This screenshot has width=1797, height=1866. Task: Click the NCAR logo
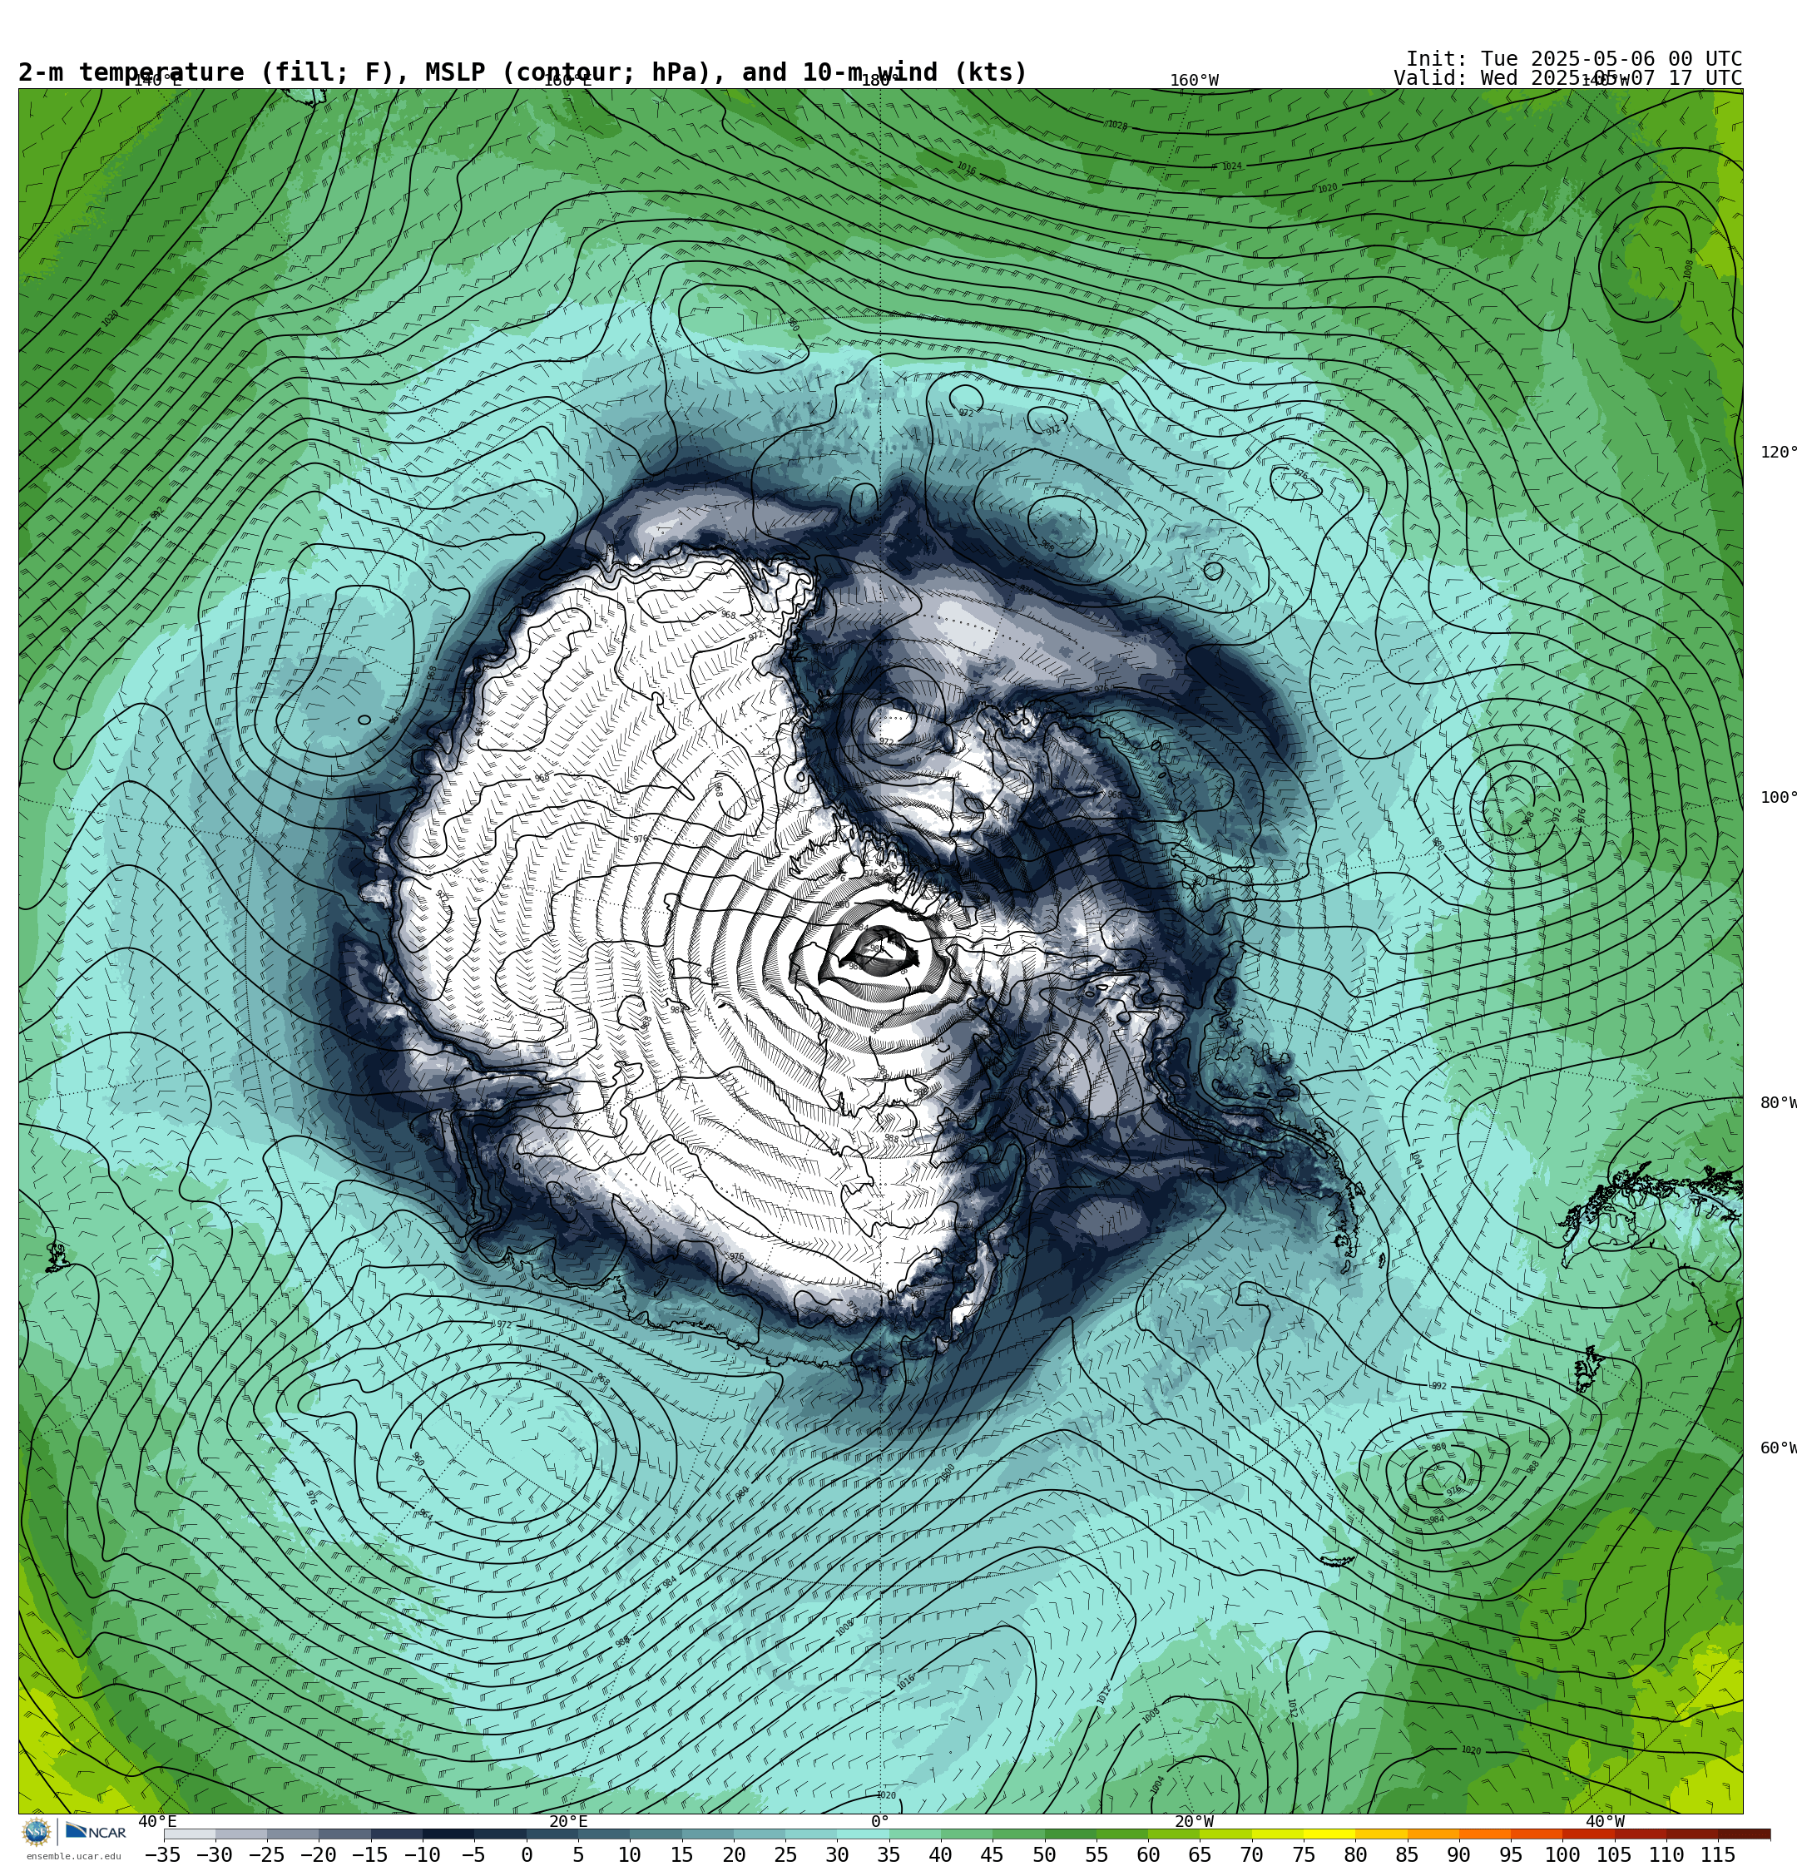click(97, 1831)
